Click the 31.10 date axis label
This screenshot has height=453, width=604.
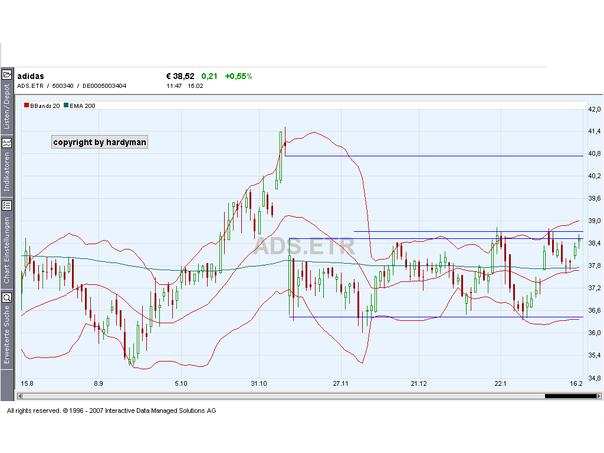tap(259, 383)
